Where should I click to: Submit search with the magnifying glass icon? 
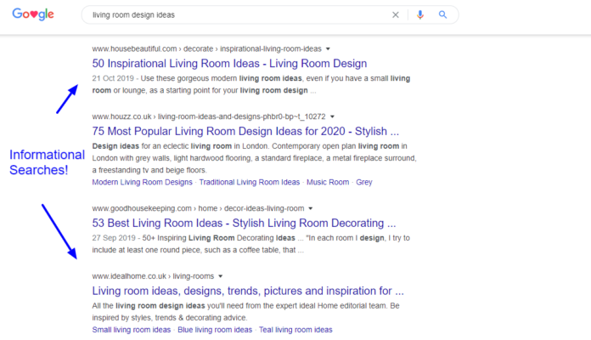(443, 14)
